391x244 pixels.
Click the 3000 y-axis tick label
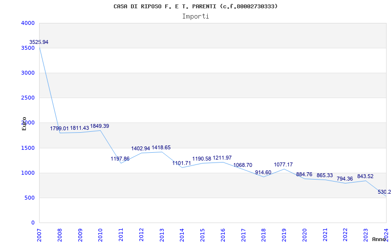coord(28,73)
